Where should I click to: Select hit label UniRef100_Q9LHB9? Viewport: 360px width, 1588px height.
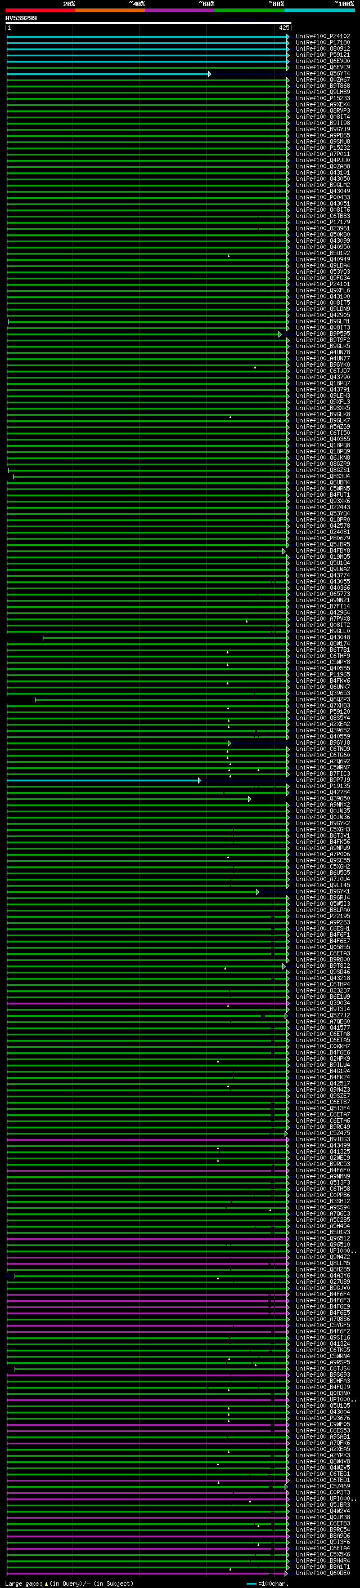[322, 92]
